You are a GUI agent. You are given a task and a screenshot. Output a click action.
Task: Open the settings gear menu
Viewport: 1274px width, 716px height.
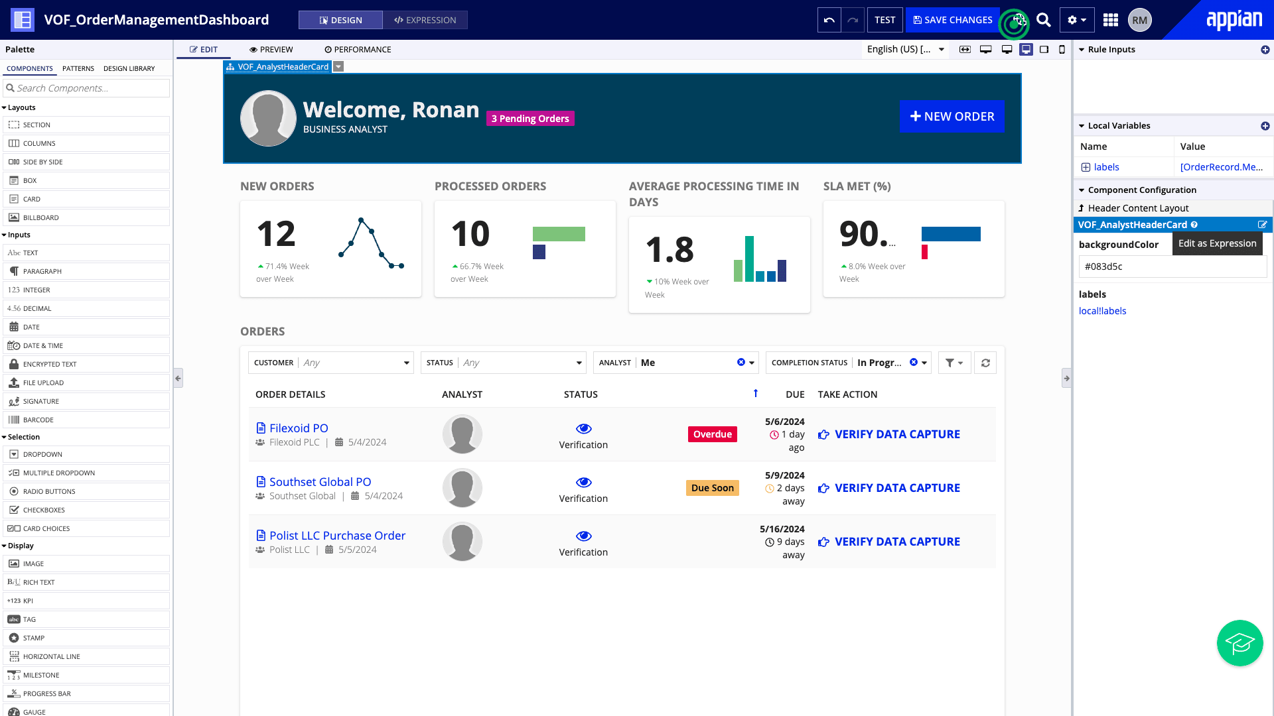(1076, 20)
